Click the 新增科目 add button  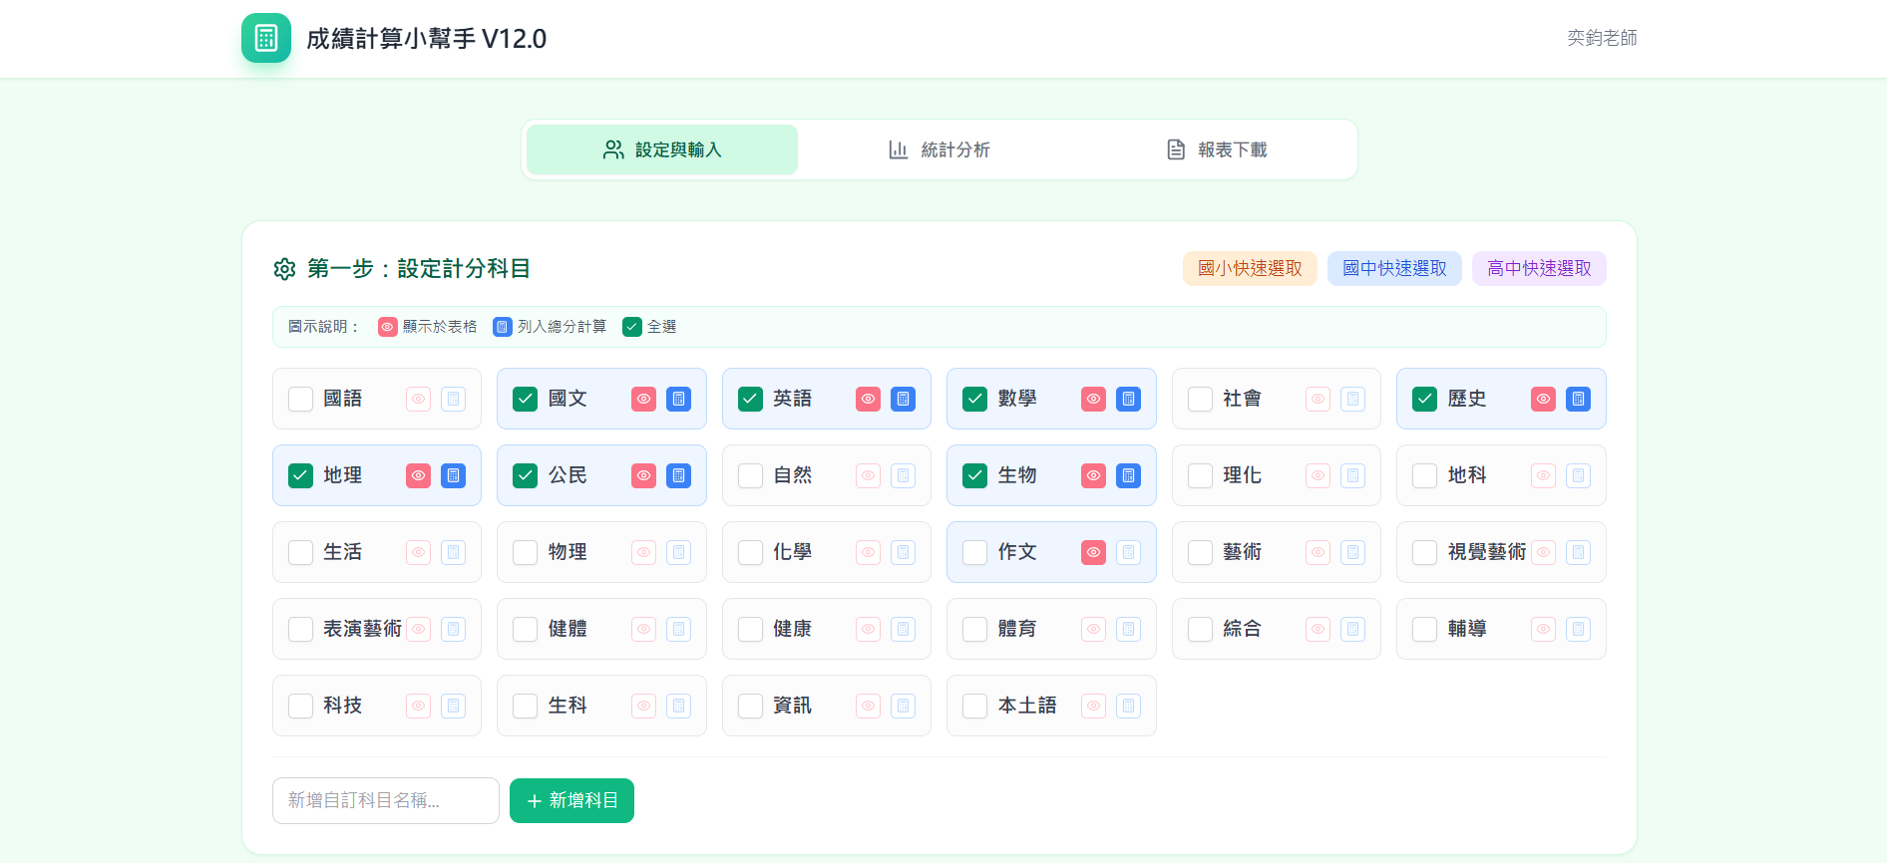pyautogui.click(x=571, y=800)
